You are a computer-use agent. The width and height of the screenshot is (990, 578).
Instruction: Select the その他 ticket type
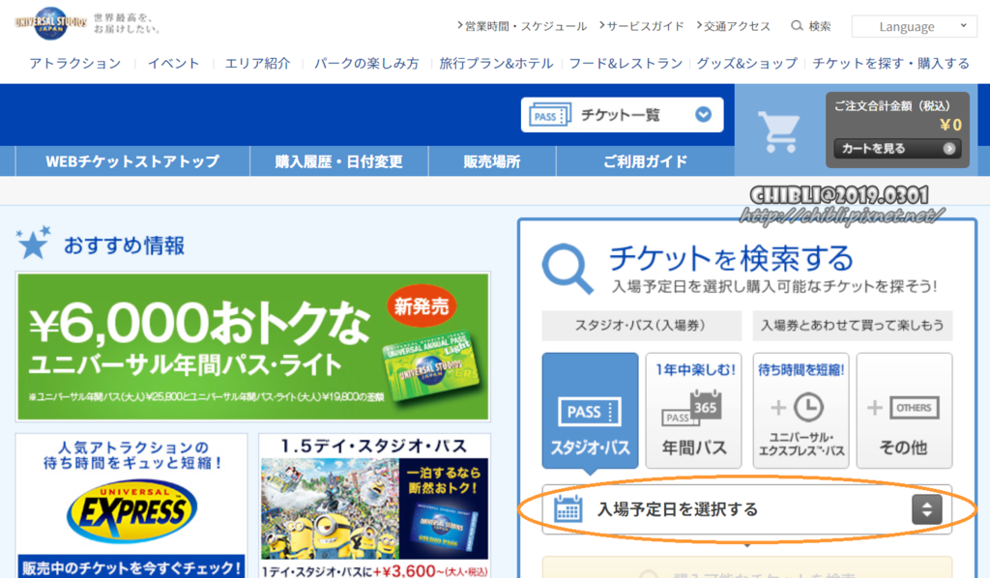tap(904, 410)
